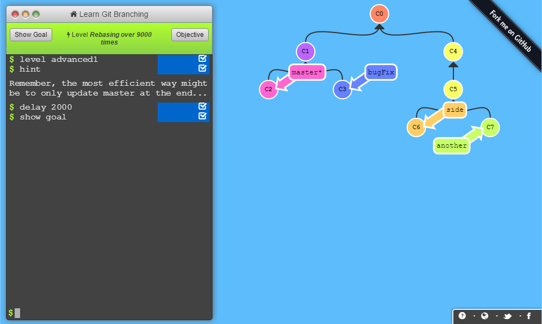542x324 pixels.
Task: Click the 'show goal' command line
Action: point(43,117)
